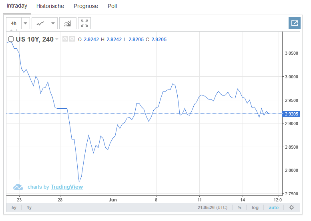Toggle log scale

[255, 207]
